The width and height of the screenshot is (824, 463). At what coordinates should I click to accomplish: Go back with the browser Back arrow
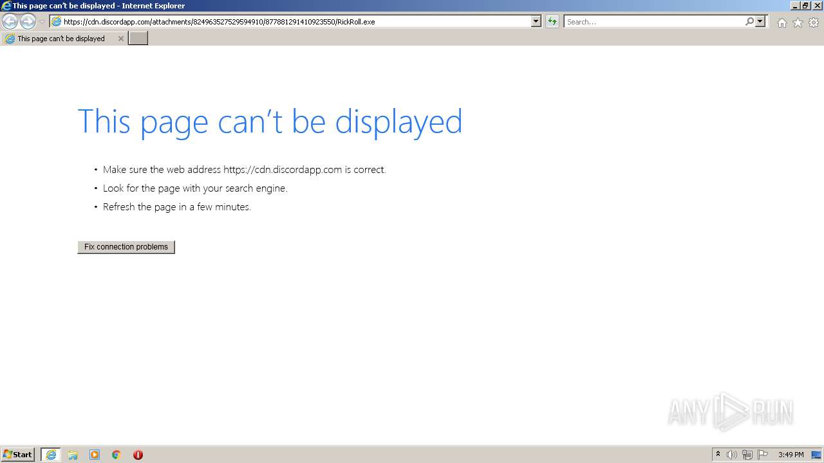coord(10,21)
